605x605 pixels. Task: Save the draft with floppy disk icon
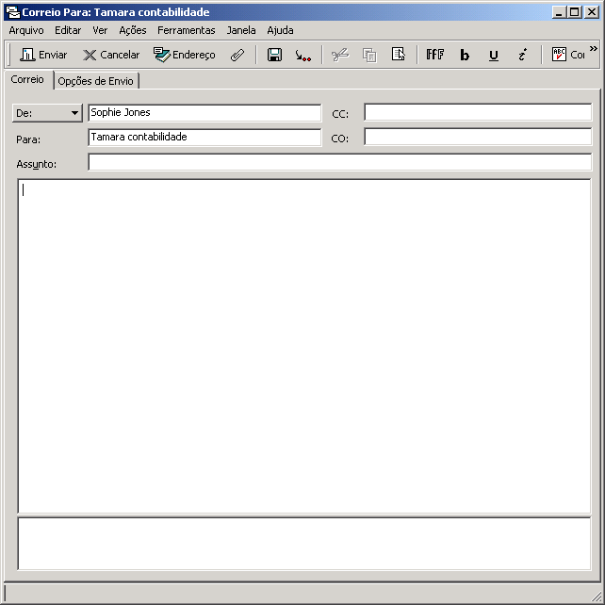pos(274,55)
